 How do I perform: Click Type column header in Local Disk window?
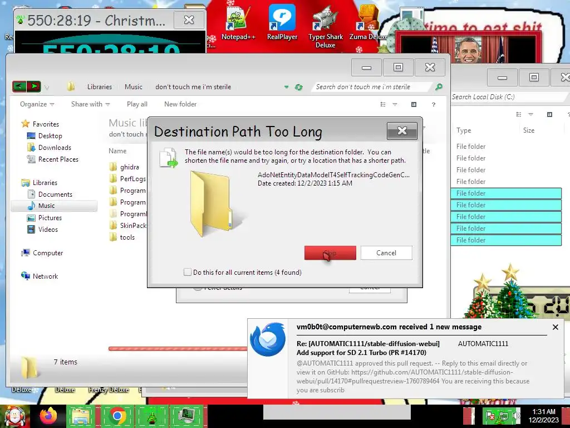tap(464, 130)
